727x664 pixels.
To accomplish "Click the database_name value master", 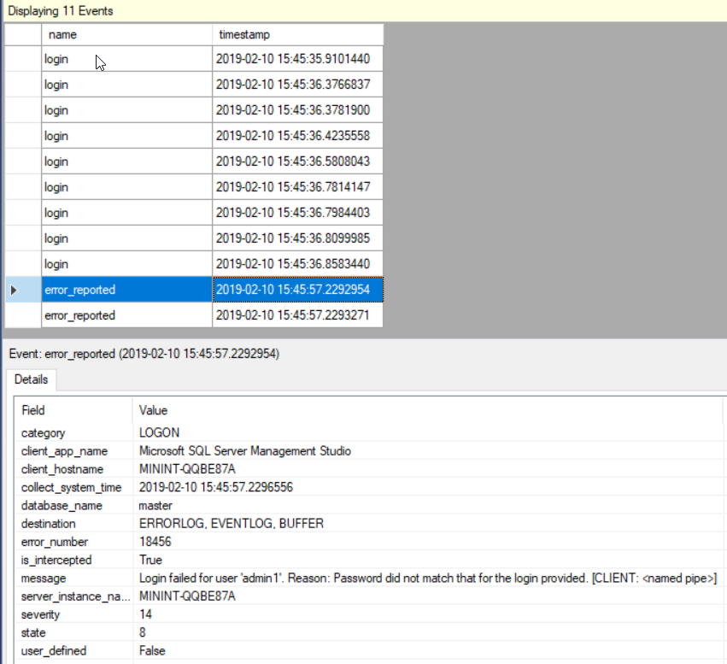I will [x=155, y=506].
